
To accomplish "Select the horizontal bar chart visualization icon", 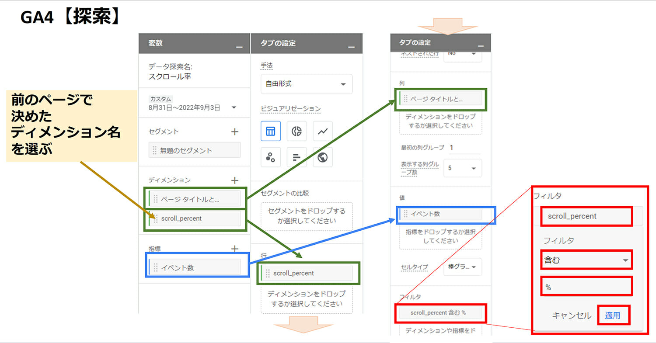I will [297, 157].
